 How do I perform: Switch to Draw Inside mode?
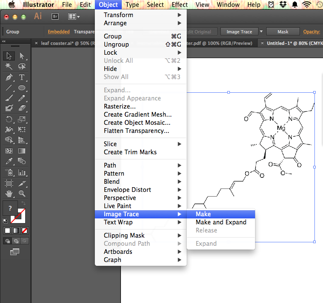[x=24, y=241]
